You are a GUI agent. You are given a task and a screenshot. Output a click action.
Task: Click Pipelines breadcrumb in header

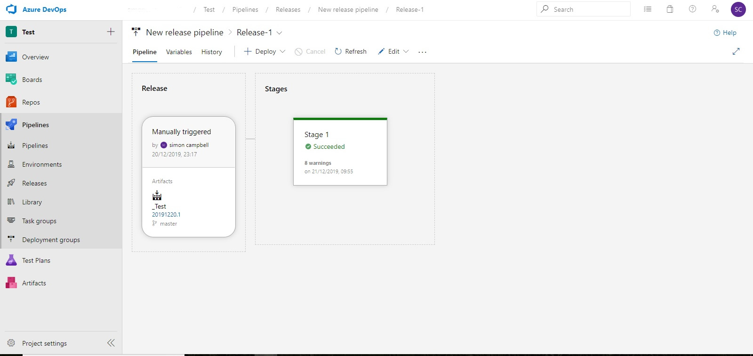coord(245,9)
